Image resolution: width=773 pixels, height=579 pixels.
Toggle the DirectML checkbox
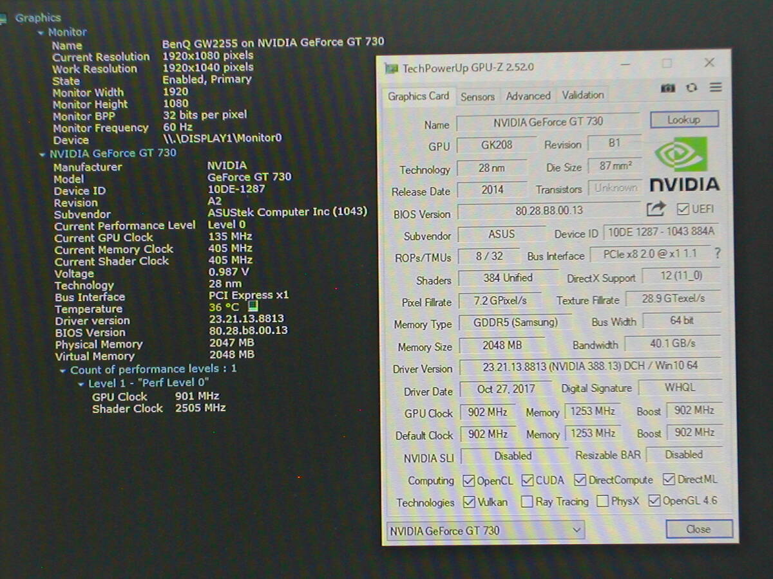tap(669, 479)
